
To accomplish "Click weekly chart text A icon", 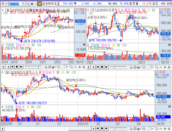I will 169,67.
